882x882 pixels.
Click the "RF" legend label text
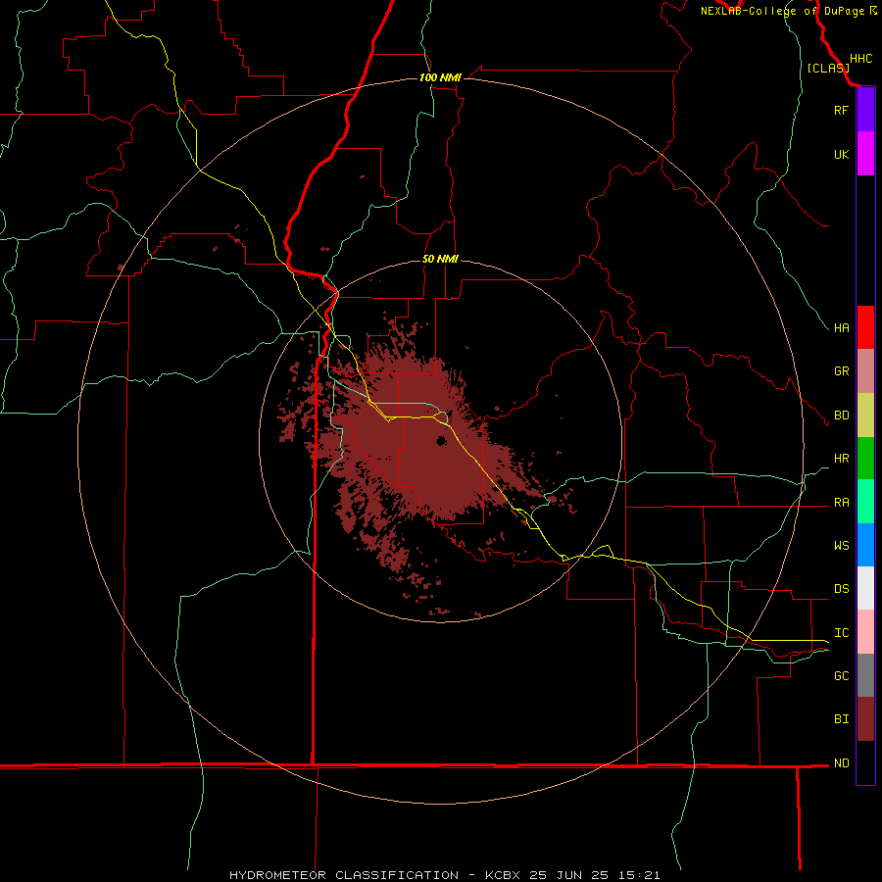pyautogui.click(x=841, y=110)
